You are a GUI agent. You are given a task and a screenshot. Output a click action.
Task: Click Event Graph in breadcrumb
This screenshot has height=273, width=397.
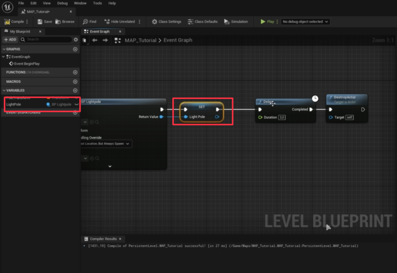coord(178,40)
